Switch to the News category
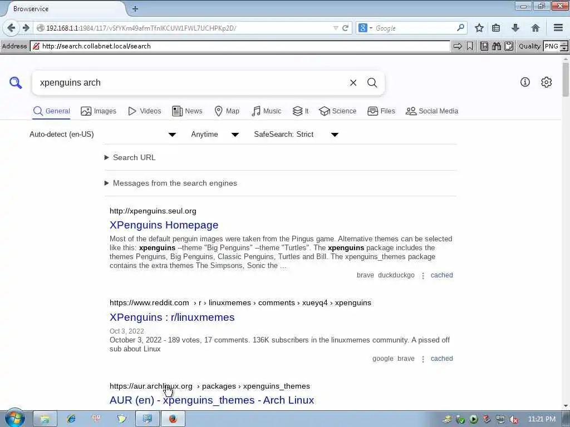The width and height of the screenshot is (570, 427). (x=187, y=111)
